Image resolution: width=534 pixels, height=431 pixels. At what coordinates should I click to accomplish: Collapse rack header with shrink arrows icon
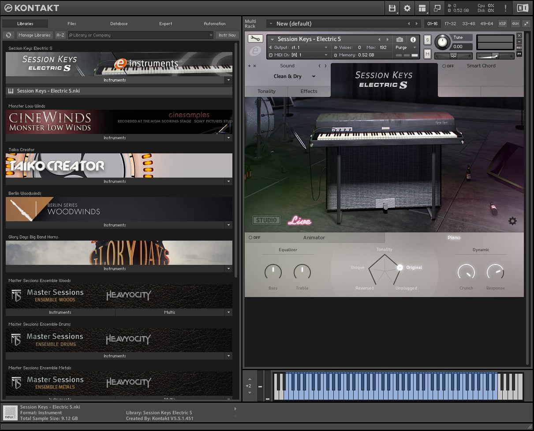click(527, 23)
